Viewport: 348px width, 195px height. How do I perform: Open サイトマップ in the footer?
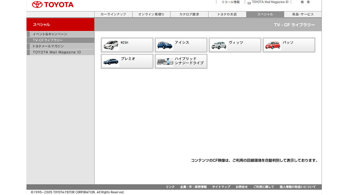coord(221,187)
